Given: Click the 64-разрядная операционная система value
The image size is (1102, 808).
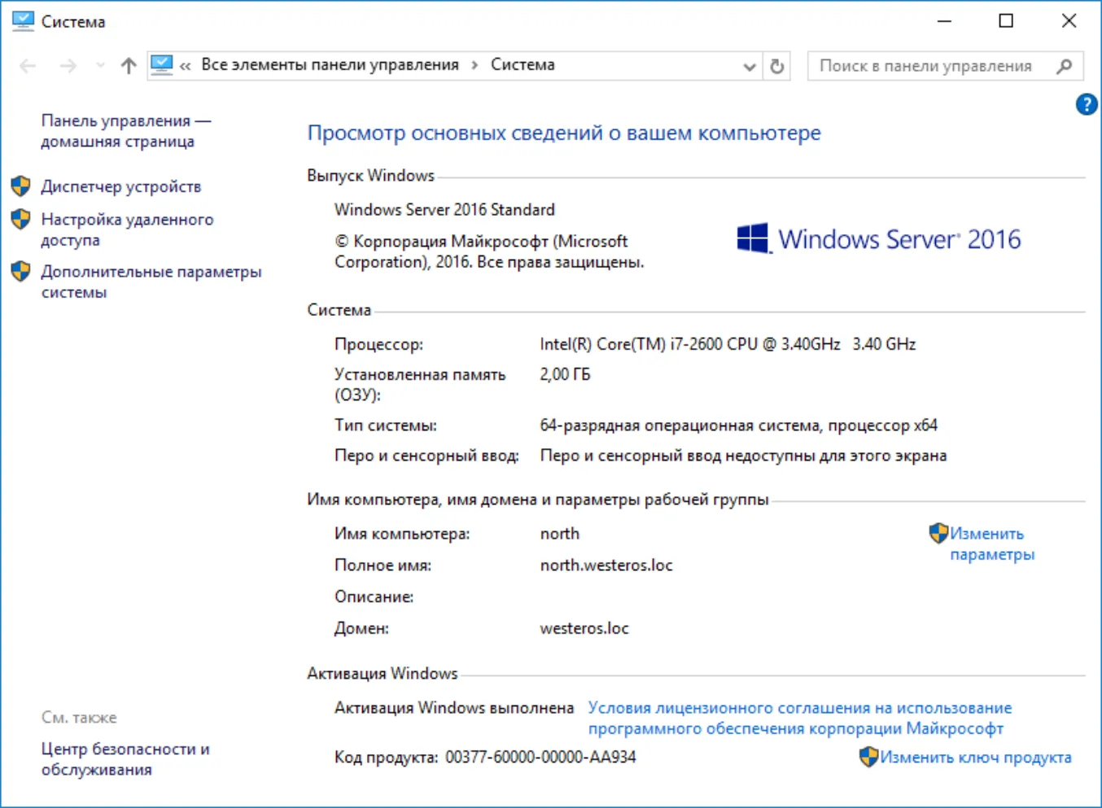Looking at the screenshot, I should [x=738, y=426].
